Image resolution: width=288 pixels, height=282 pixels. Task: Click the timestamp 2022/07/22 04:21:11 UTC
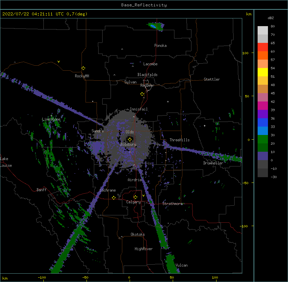coord(33,14)
